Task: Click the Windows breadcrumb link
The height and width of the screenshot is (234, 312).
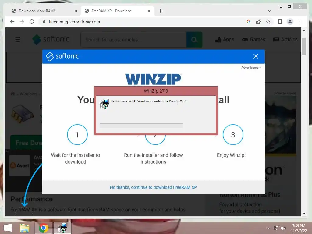Action: click(x=28, y=94)
